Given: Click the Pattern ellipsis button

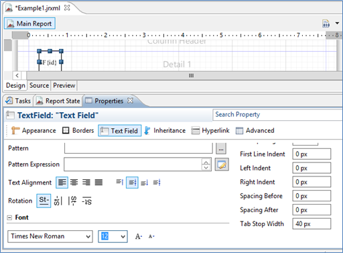Looking at the screenshot, I should pyautogui.click(x=221, y=148).
